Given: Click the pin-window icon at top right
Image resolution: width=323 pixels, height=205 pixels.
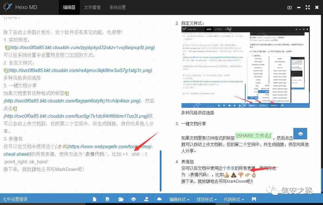Looking at the screenshot, I should coord(290,7).
